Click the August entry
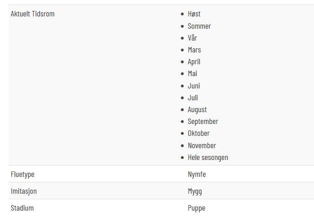This screenshot has width=314, height=222. click(197, 110)
